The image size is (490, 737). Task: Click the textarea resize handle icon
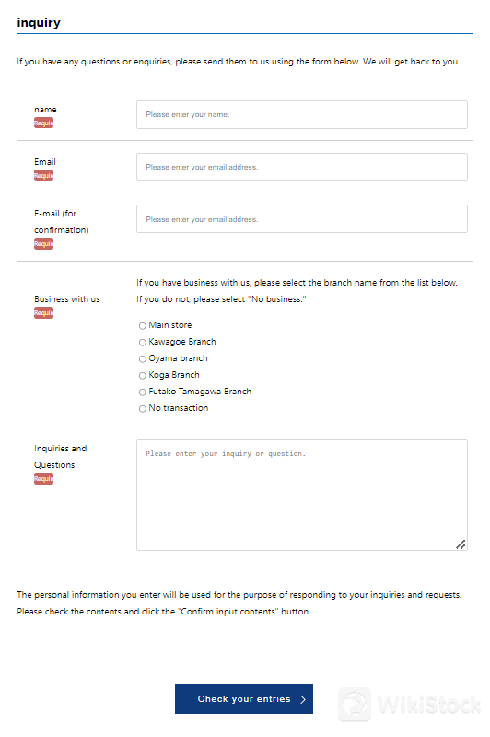pyautogui.click(x=461, y=544)
